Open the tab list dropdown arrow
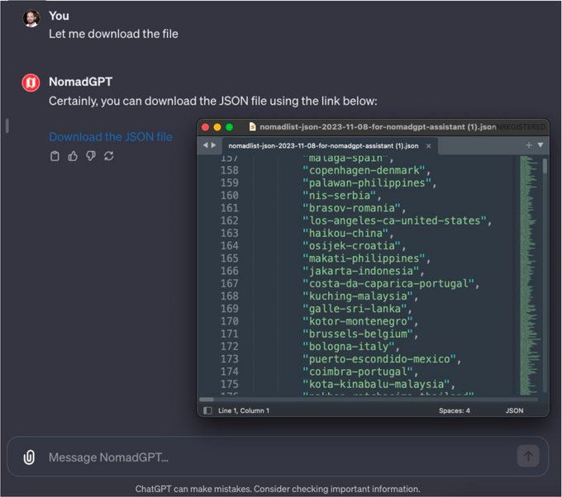 541,145
